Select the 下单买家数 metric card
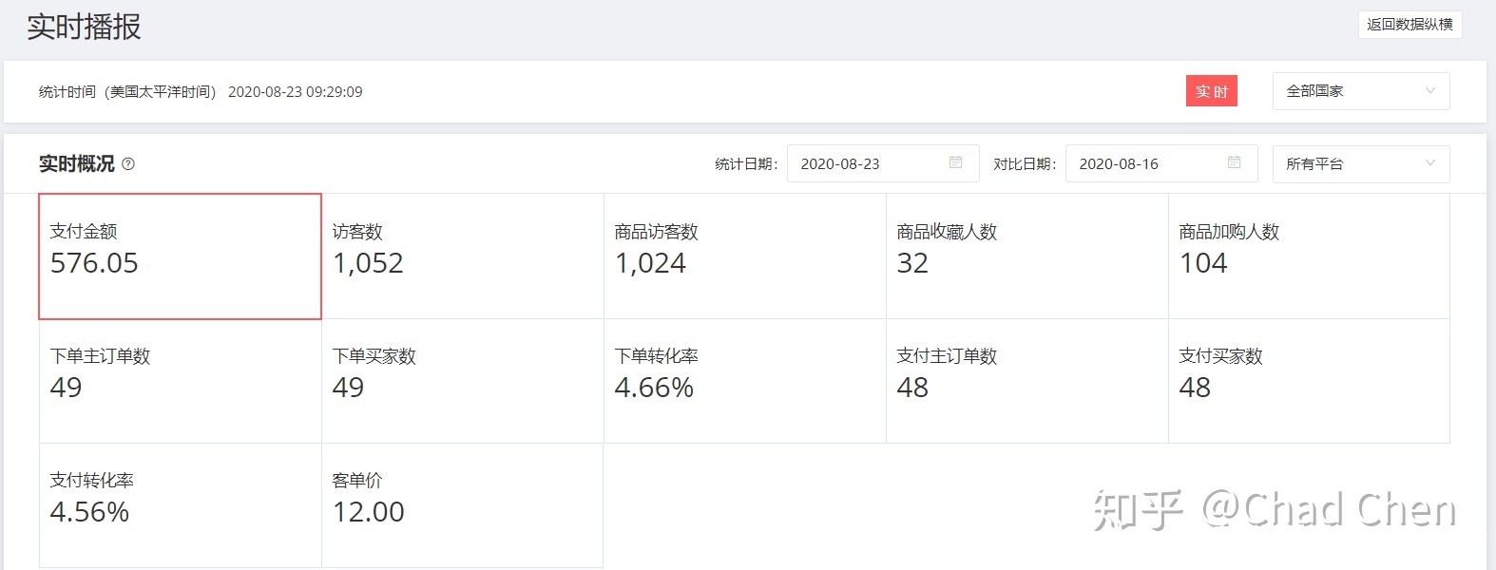This screenshot has width=1496, height=570. click(x=462, y=381)
